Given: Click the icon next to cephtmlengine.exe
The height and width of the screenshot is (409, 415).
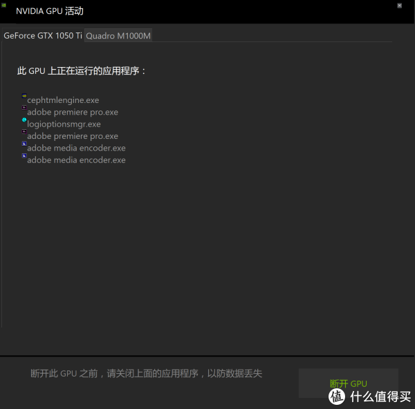Looking at the screenshot, I should point(24,96).
